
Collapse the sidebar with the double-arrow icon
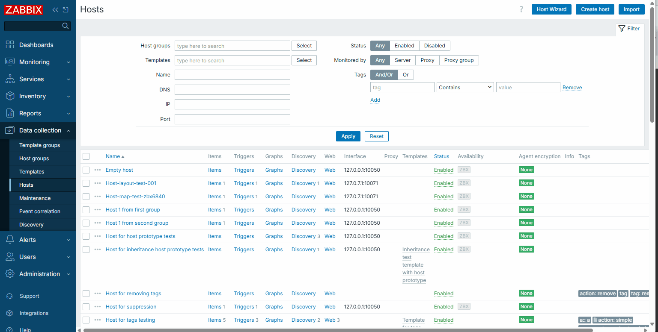coord(55,9)
